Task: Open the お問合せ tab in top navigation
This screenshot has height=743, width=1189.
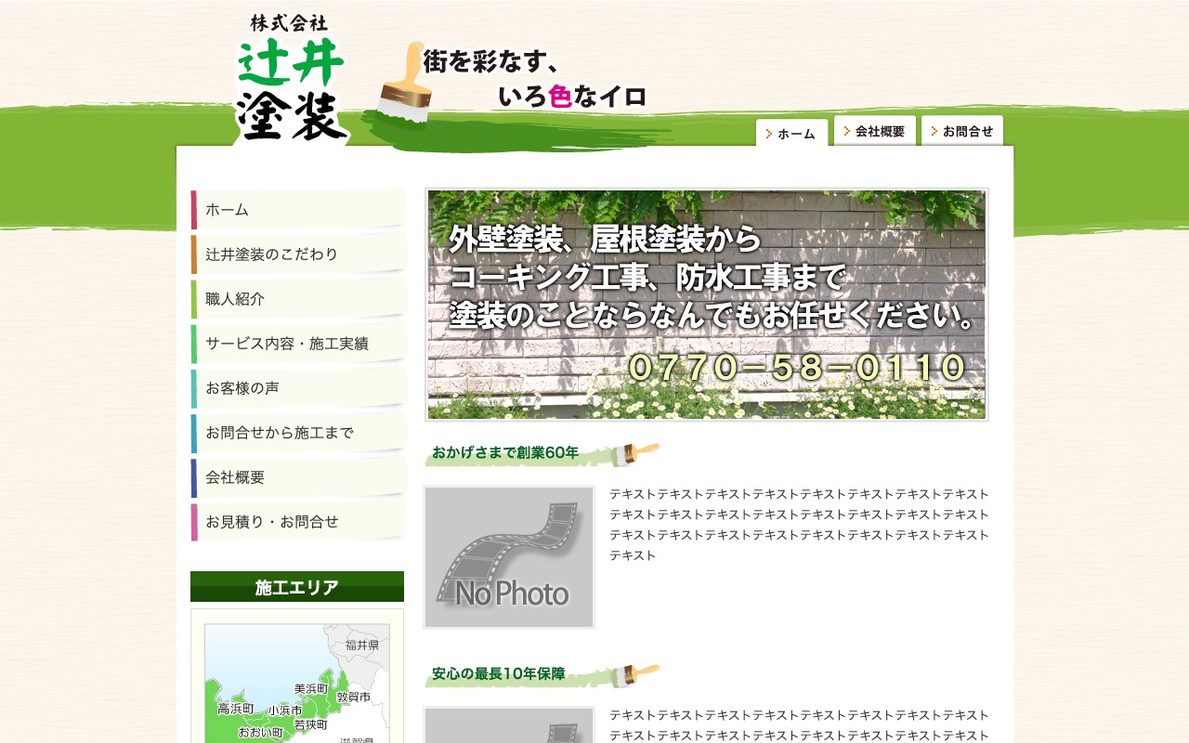Action: [962, 131]
